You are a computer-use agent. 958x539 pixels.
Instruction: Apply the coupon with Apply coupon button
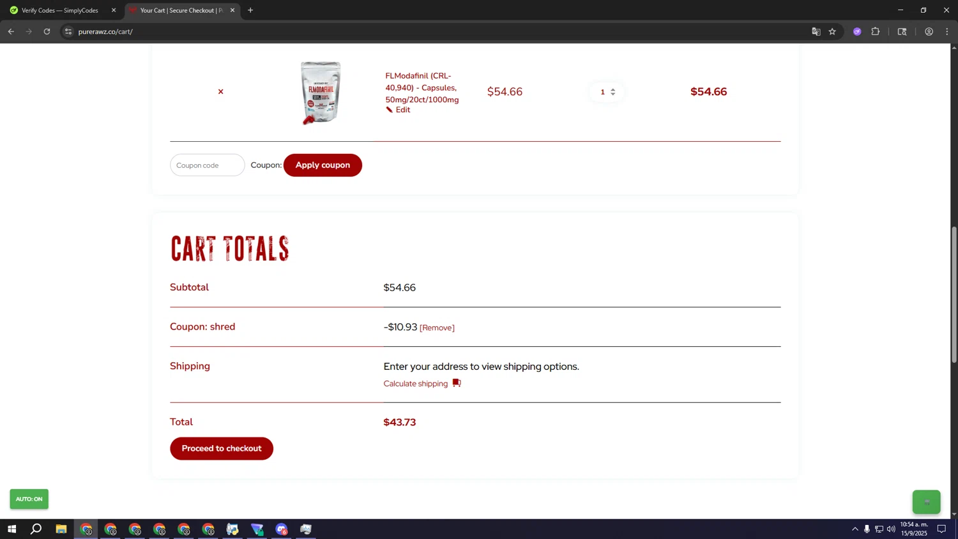[x=323, y=165]
